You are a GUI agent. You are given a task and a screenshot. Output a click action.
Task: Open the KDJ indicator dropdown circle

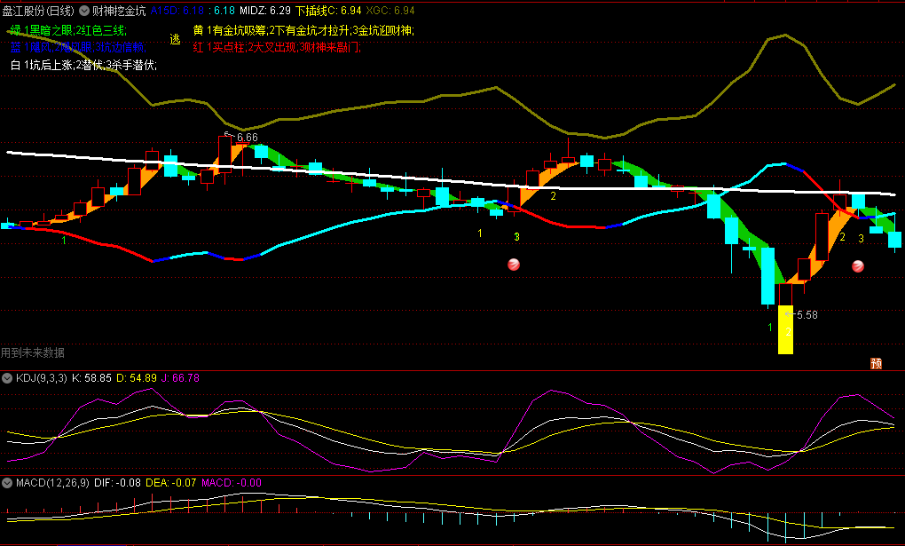tap(7, 378)
